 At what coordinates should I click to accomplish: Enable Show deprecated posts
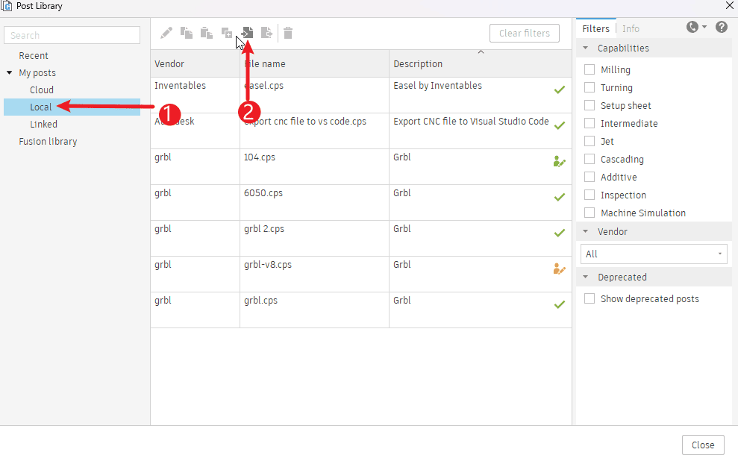click(x=590, y=298)
